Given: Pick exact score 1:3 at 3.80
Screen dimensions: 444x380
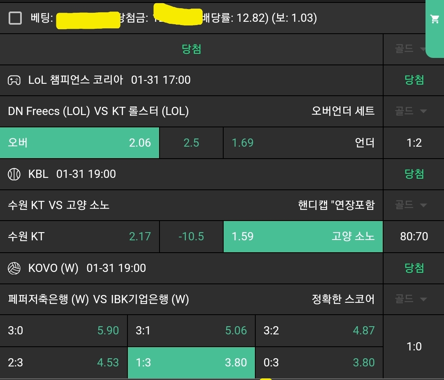Looking at the screenshot, I should (x=191, y=362).
